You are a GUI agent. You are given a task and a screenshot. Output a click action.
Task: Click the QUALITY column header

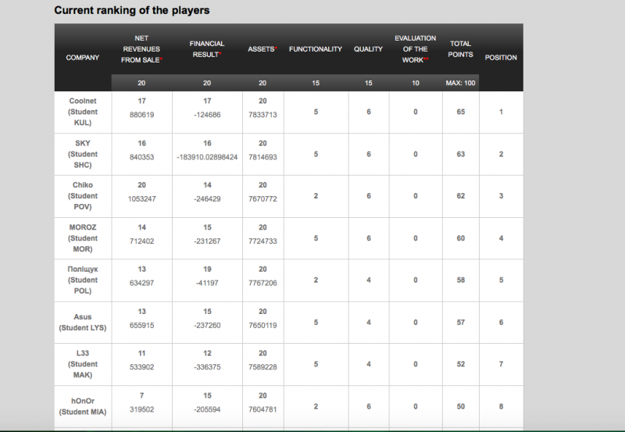click(x=368, y=48)
